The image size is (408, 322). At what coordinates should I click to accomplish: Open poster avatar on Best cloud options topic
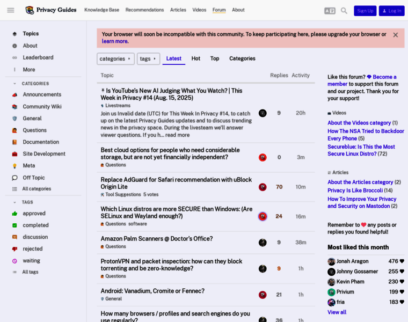pyautogui.click(x=263, y=157)
